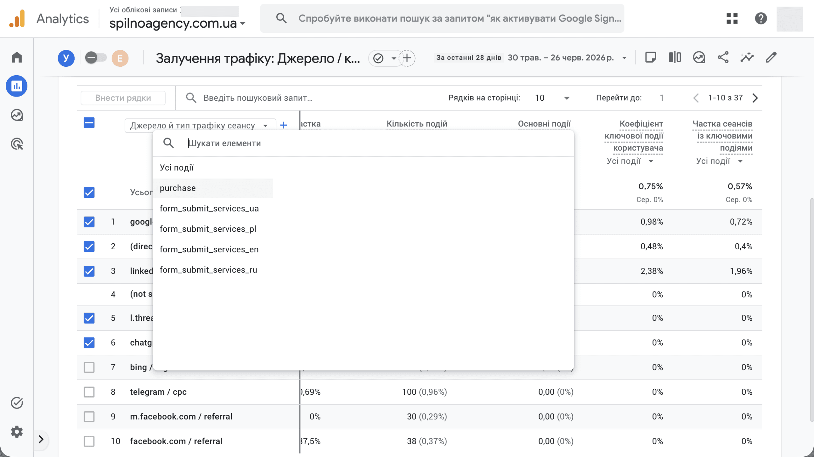This screenshot has width=814, height=457.
Task: Customize report with pencil icon
Action: [x=771, y=57]
